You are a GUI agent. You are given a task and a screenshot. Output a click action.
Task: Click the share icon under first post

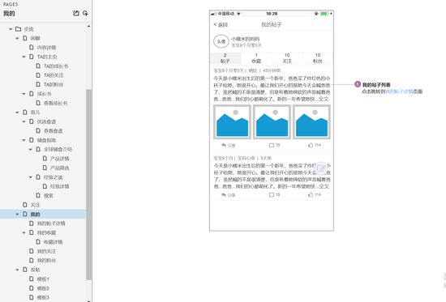[224, 145]
